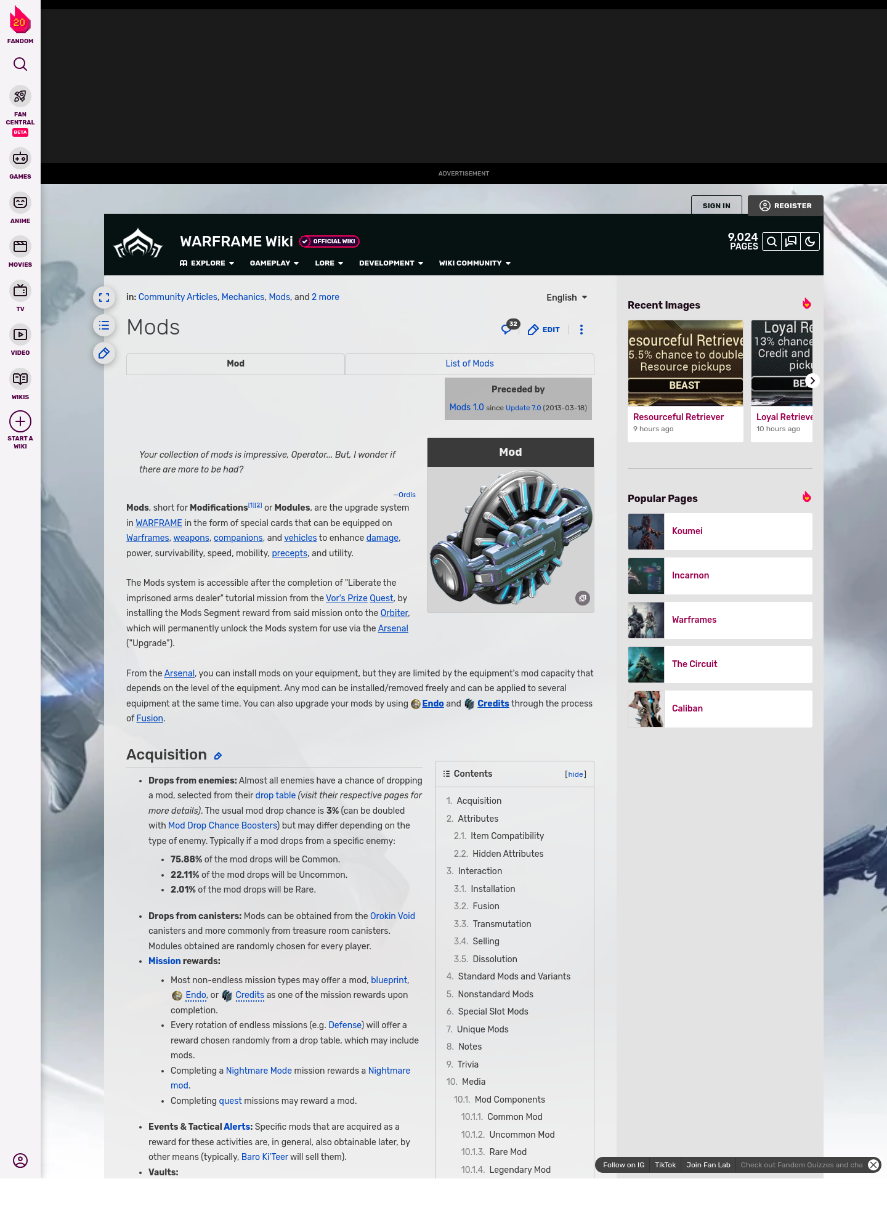The height and width of the screenshot is (1232, 887).
Task: Click the Start a Wiki plus icon
Action: pyautogui.click(x=20, y=421)
